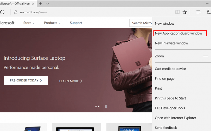Click the Microsoft logo text
211x131 pixels.
pos(7,23)
